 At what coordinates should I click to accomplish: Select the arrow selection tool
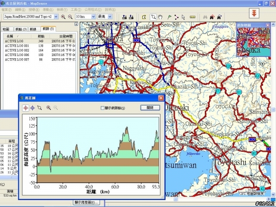pyautogui.click(x=183, y=17)
